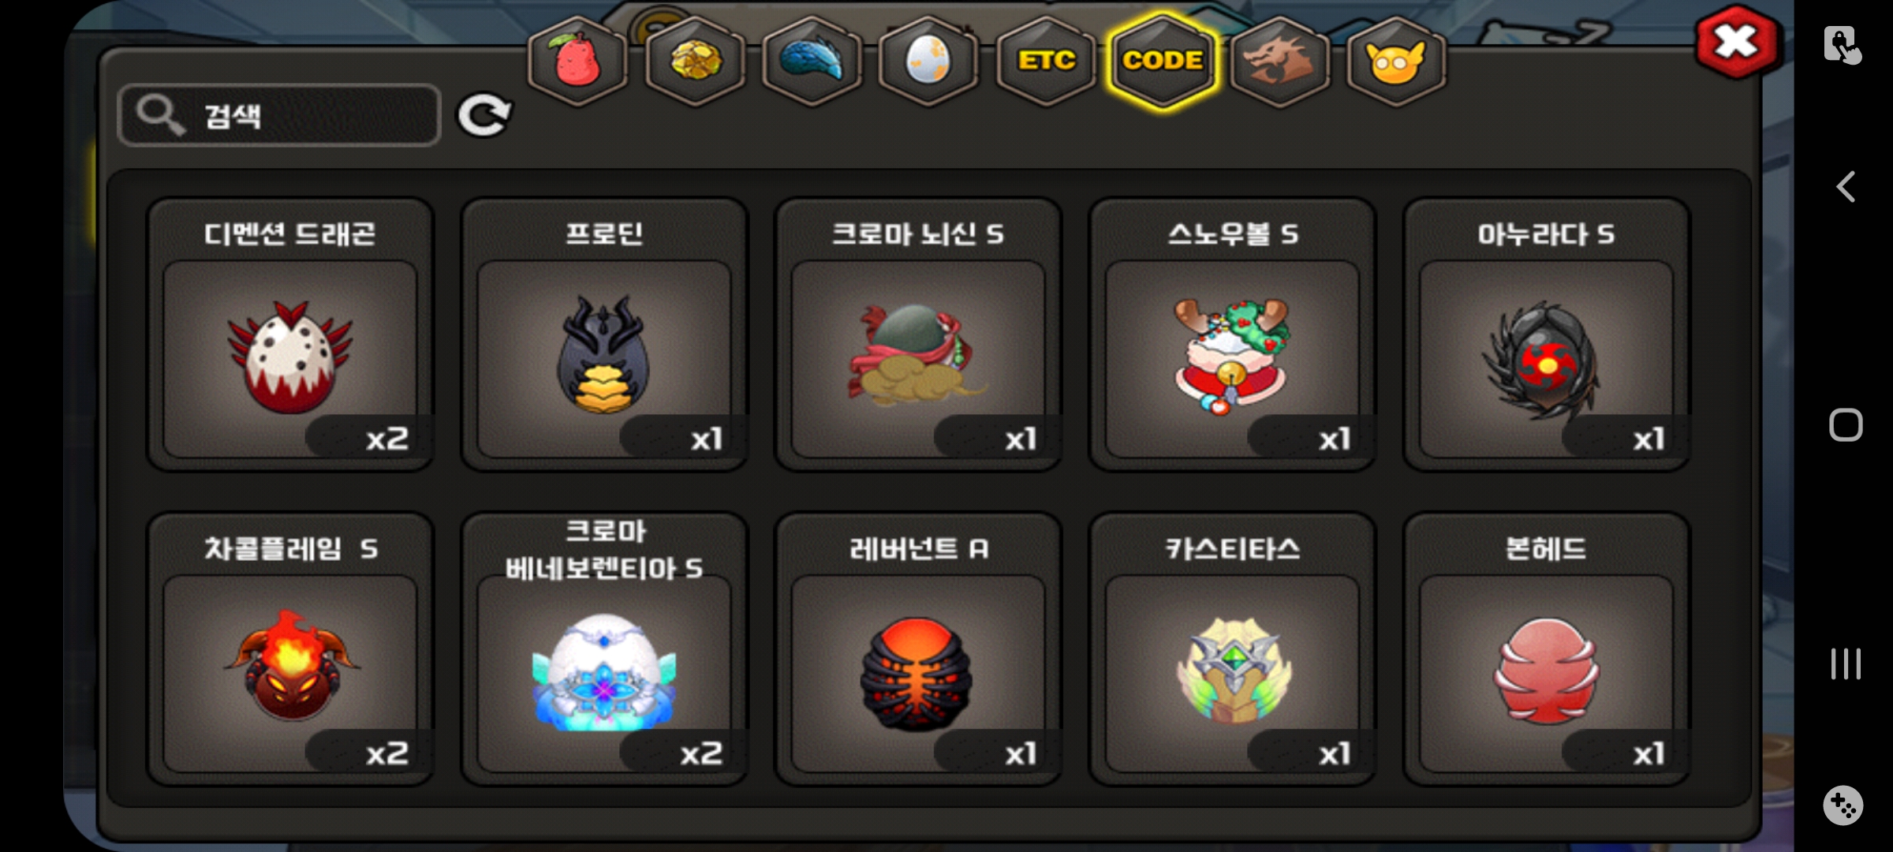Tap the Android back navigation arrow

(1846, 187)
